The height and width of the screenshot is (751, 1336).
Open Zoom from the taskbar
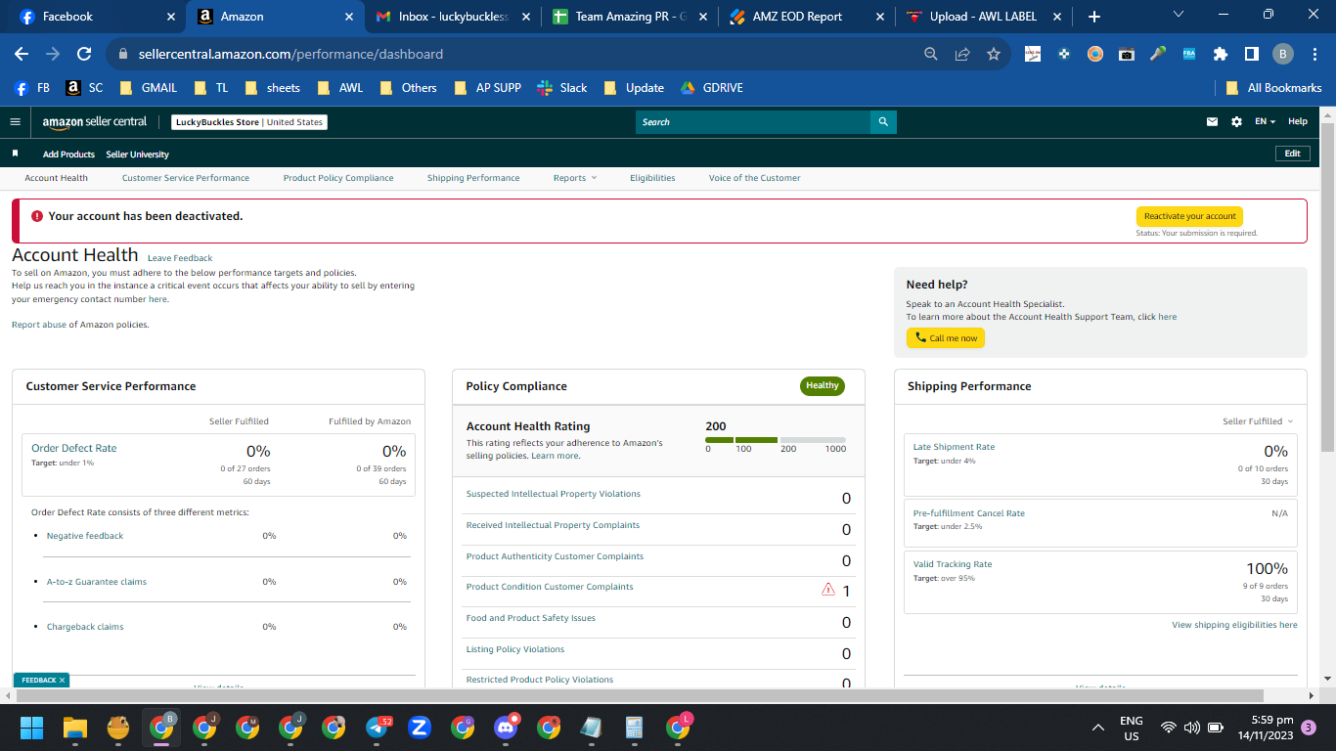click(420, 728)
